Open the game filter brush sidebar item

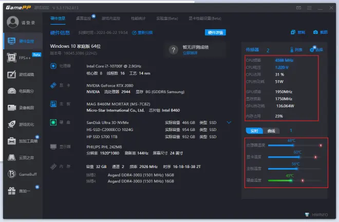23,75
